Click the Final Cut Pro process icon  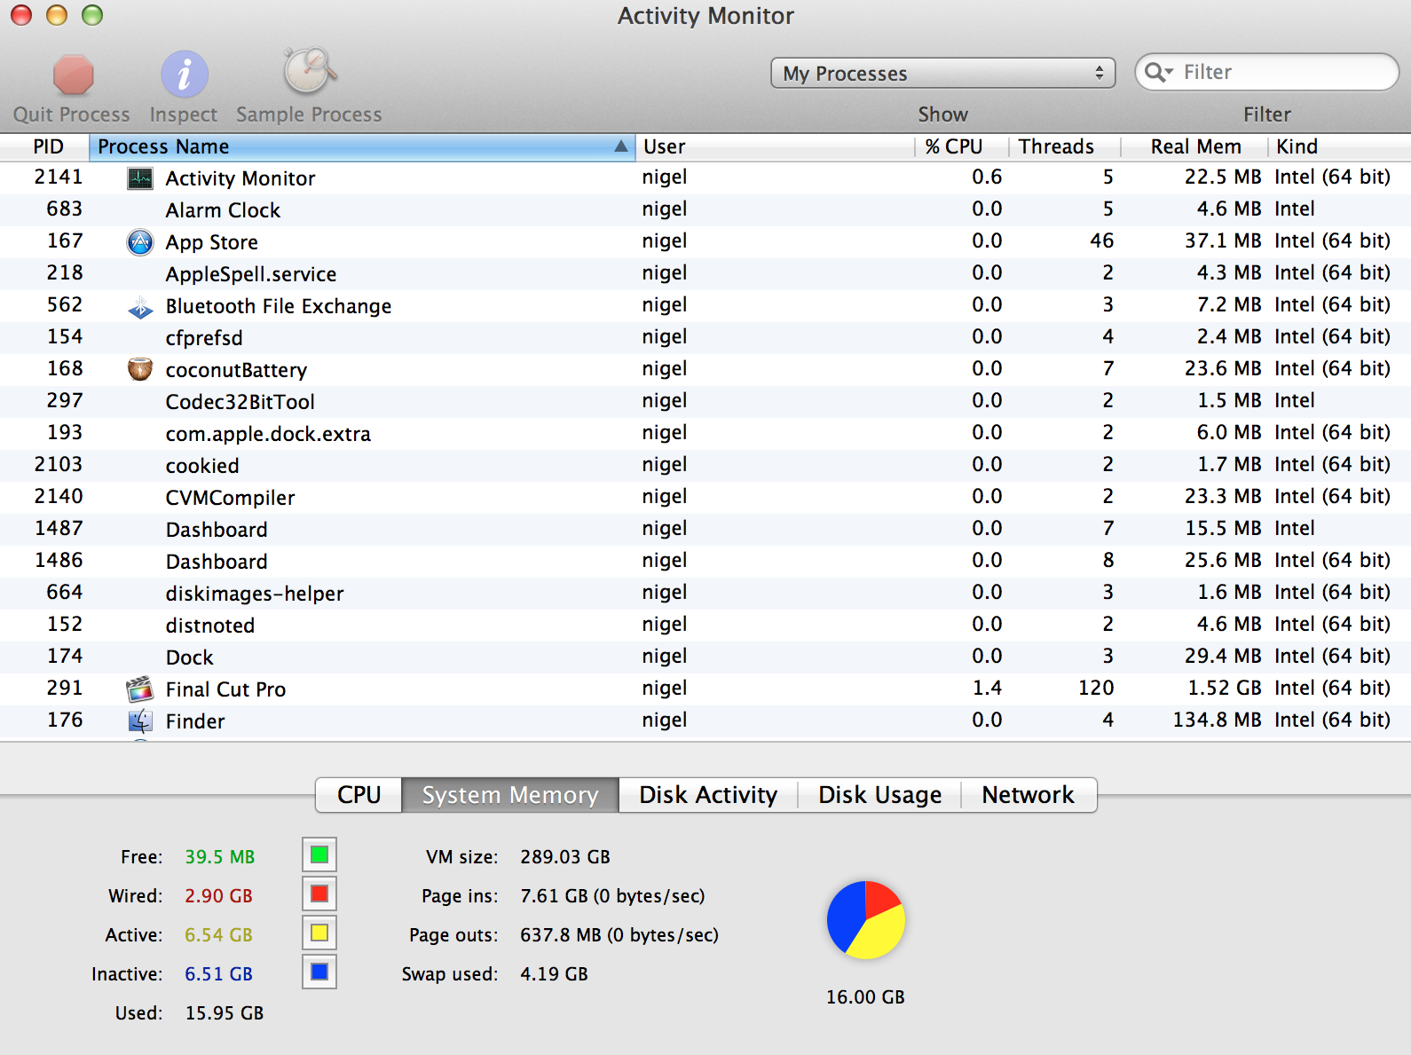click(140, 689)
